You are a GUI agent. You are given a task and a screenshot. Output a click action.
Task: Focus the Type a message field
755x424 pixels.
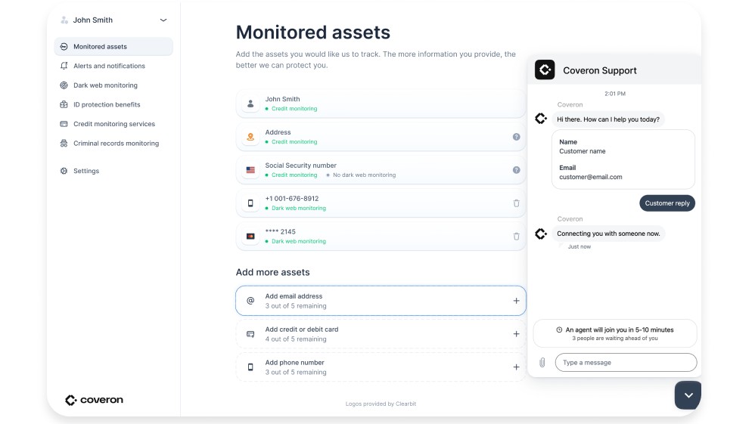point(626,362)
